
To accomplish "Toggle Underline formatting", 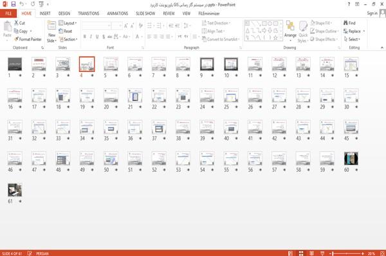I will point(97,37).
